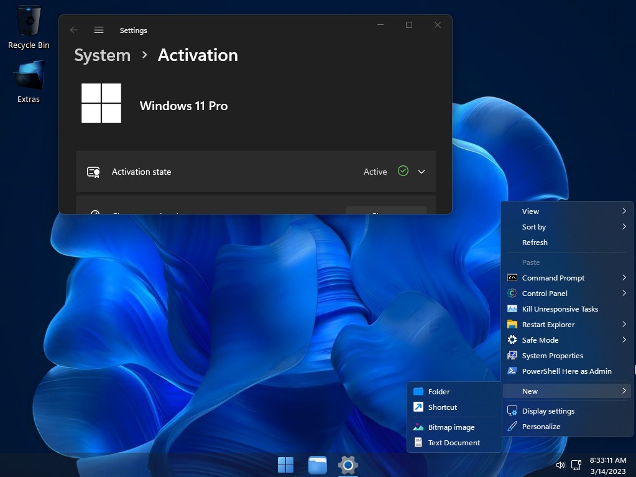636x477 pixels.
Task: Open File Explorer from the taskbar
Action: coord(317,465)
